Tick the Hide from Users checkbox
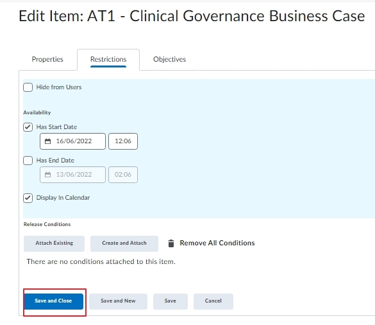Screen dimensions: 375x325 click(28, 87)
